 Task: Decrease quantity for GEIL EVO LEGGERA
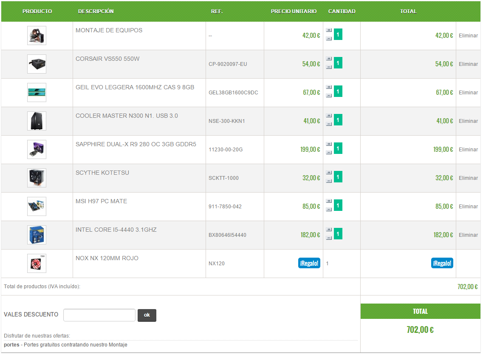[x=329, y=96]
